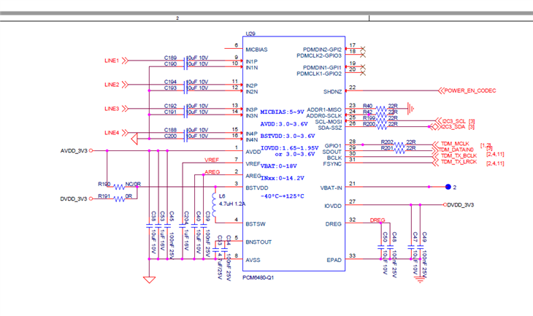Click the C189 capacitor designator

tap(170, 58)
